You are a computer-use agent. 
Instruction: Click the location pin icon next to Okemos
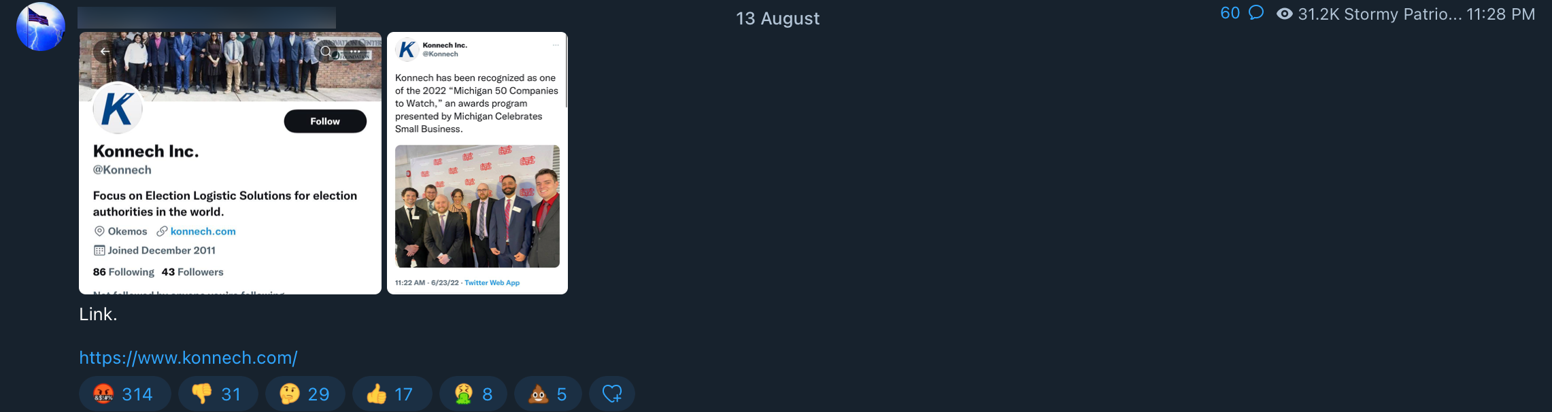[x=99, y=231]
